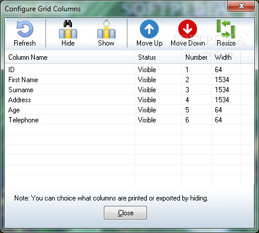Click width 64 in the Telephone row
The image size is (259, 233).
tap(218, 120)
